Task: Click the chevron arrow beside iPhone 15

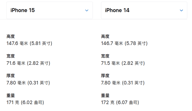Action: 87,10
